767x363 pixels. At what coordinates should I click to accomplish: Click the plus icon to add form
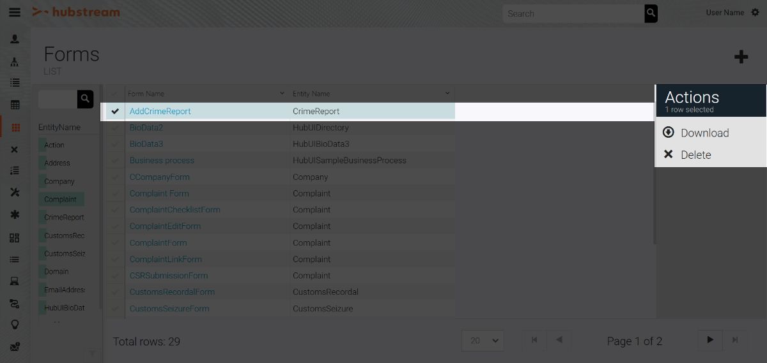741,57
